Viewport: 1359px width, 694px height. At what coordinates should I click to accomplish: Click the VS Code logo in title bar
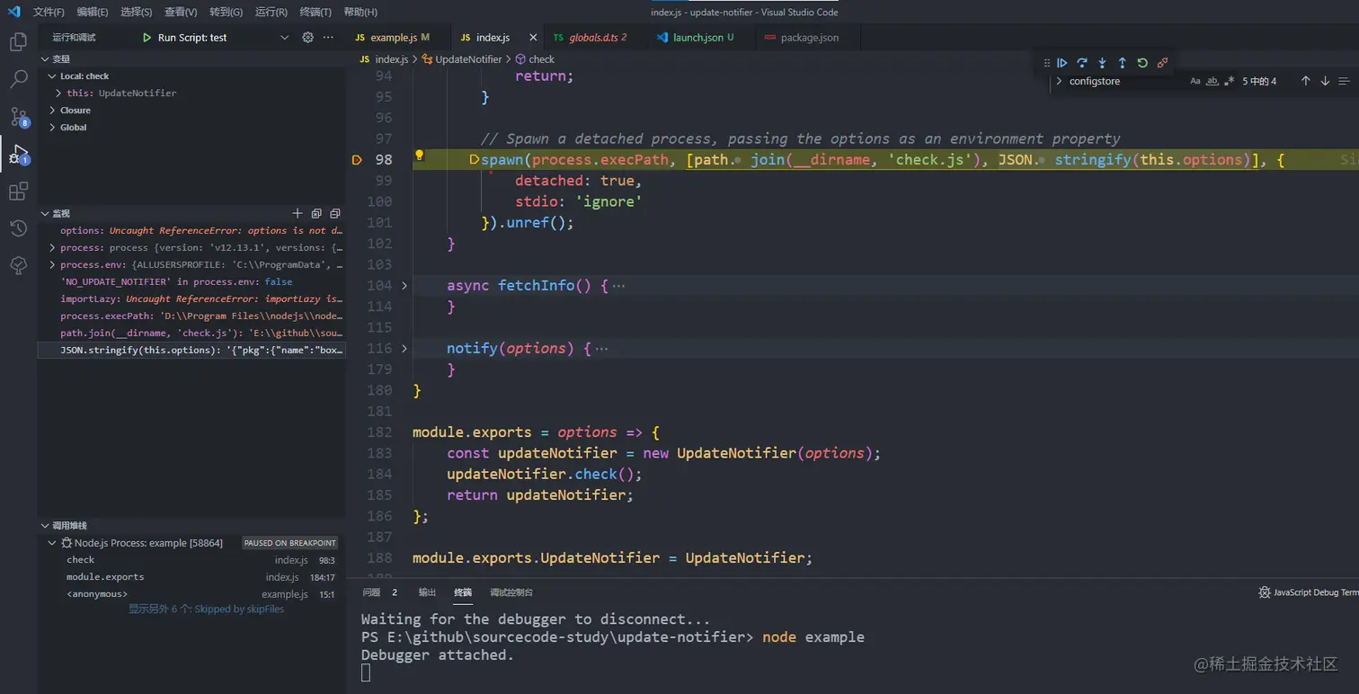click(14, 12)
